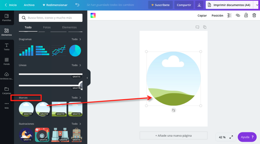This screenshot has width=260, height=144.
Task: Switch to the Elementos tab
Action: (x=69, y=27)
